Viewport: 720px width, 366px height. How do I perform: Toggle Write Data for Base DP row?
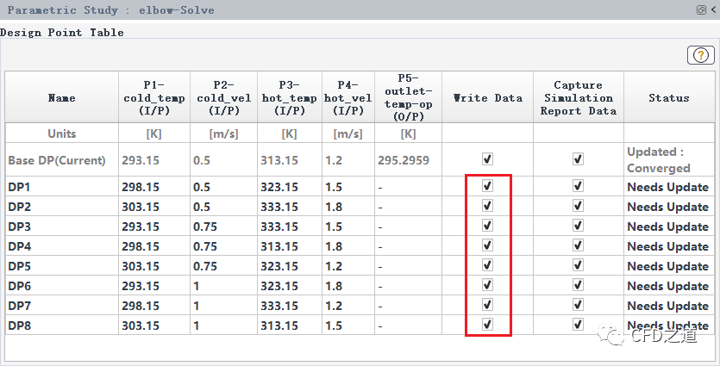coord(487,159)
